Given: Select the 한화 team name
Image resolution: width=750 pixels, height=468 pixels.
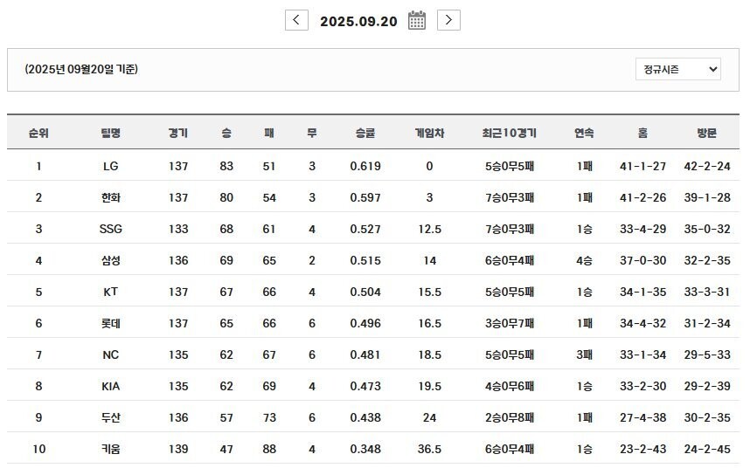Looking at the screenshot, I should click(x=110, y=197).
